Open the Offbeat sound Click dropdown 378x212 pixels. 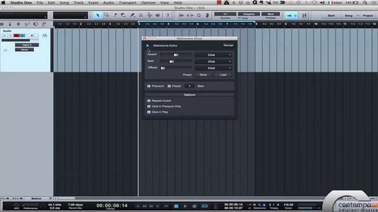click(213, 68)
